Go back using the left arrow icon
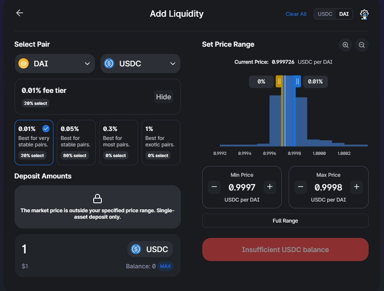Viewport: 384px width, 291px height. (20, 13)
